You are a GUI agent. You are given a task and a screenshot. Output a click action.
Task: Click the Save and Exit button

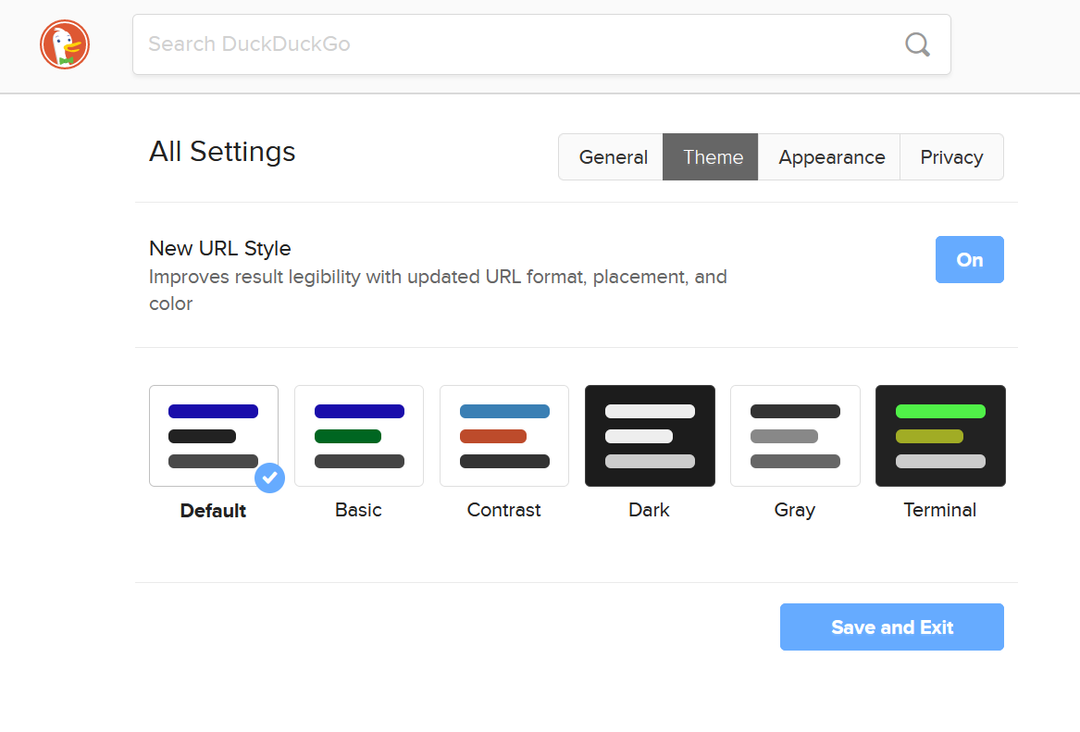pyautogui.click(x=892, y=627)
